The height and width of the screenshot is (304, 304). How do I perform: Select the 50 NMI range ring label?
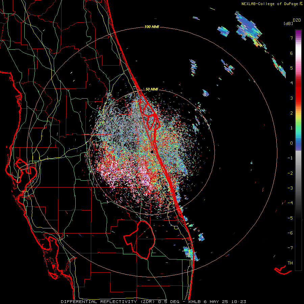tap(152, 90)
